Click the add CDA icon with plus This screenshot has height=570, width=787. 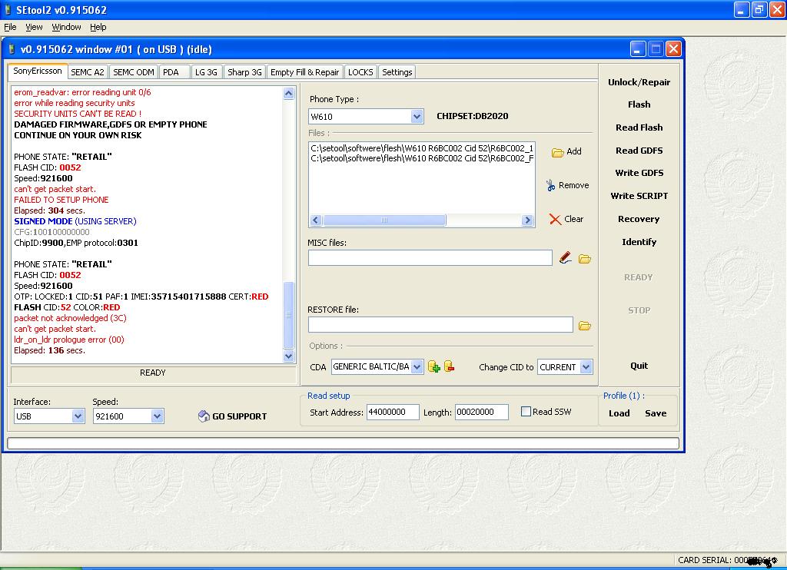(x=433, y=366)
